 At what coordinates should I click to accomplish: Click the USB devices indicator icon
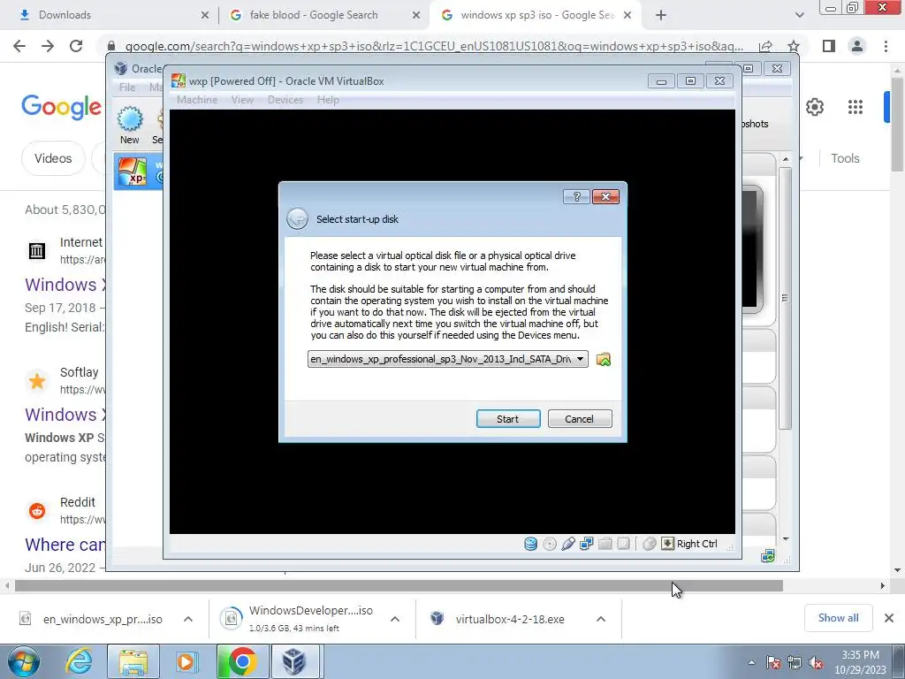568,544
